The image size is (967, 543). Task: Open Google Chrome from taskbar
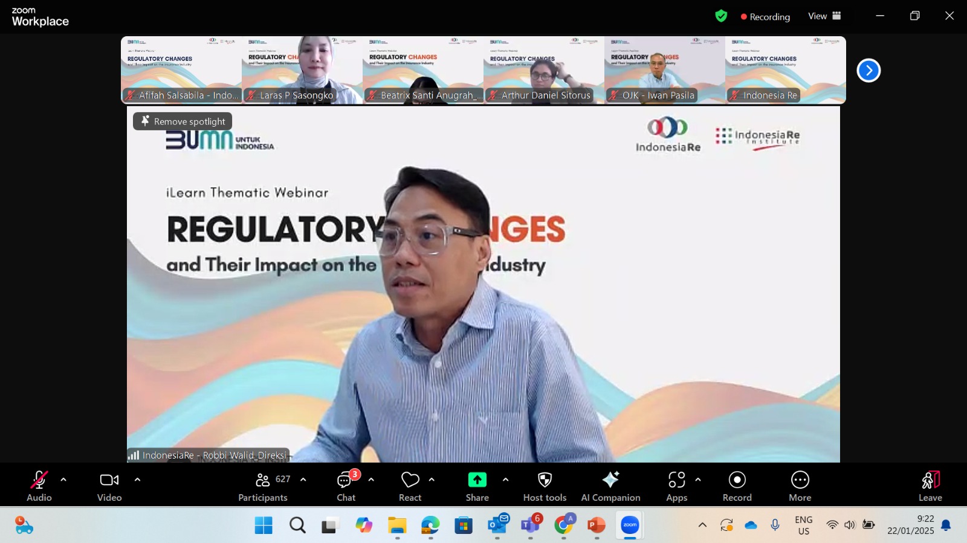tap(564, 526)
